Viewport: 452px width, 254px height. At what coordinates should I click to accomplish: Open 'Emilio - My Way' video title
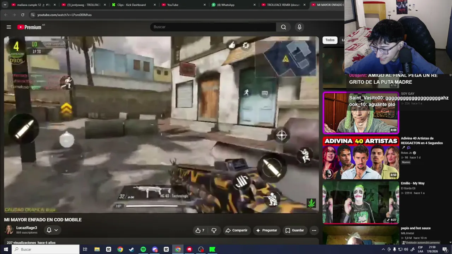point(413,183)
